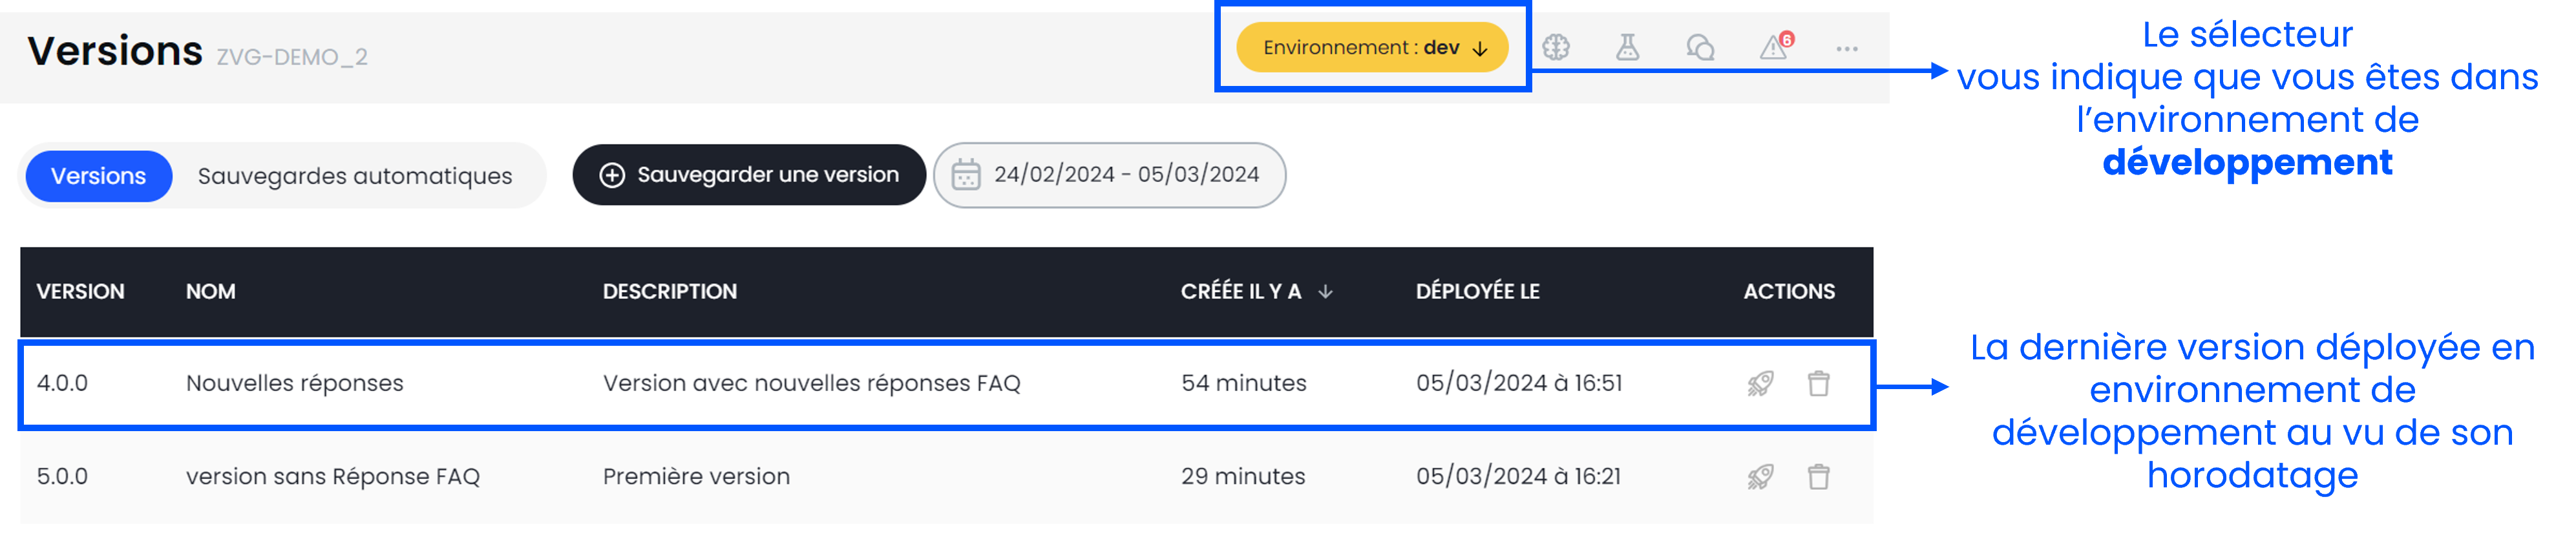Click the NOM column header
Screen dimensions: 2576x541
tap(210, 292)
